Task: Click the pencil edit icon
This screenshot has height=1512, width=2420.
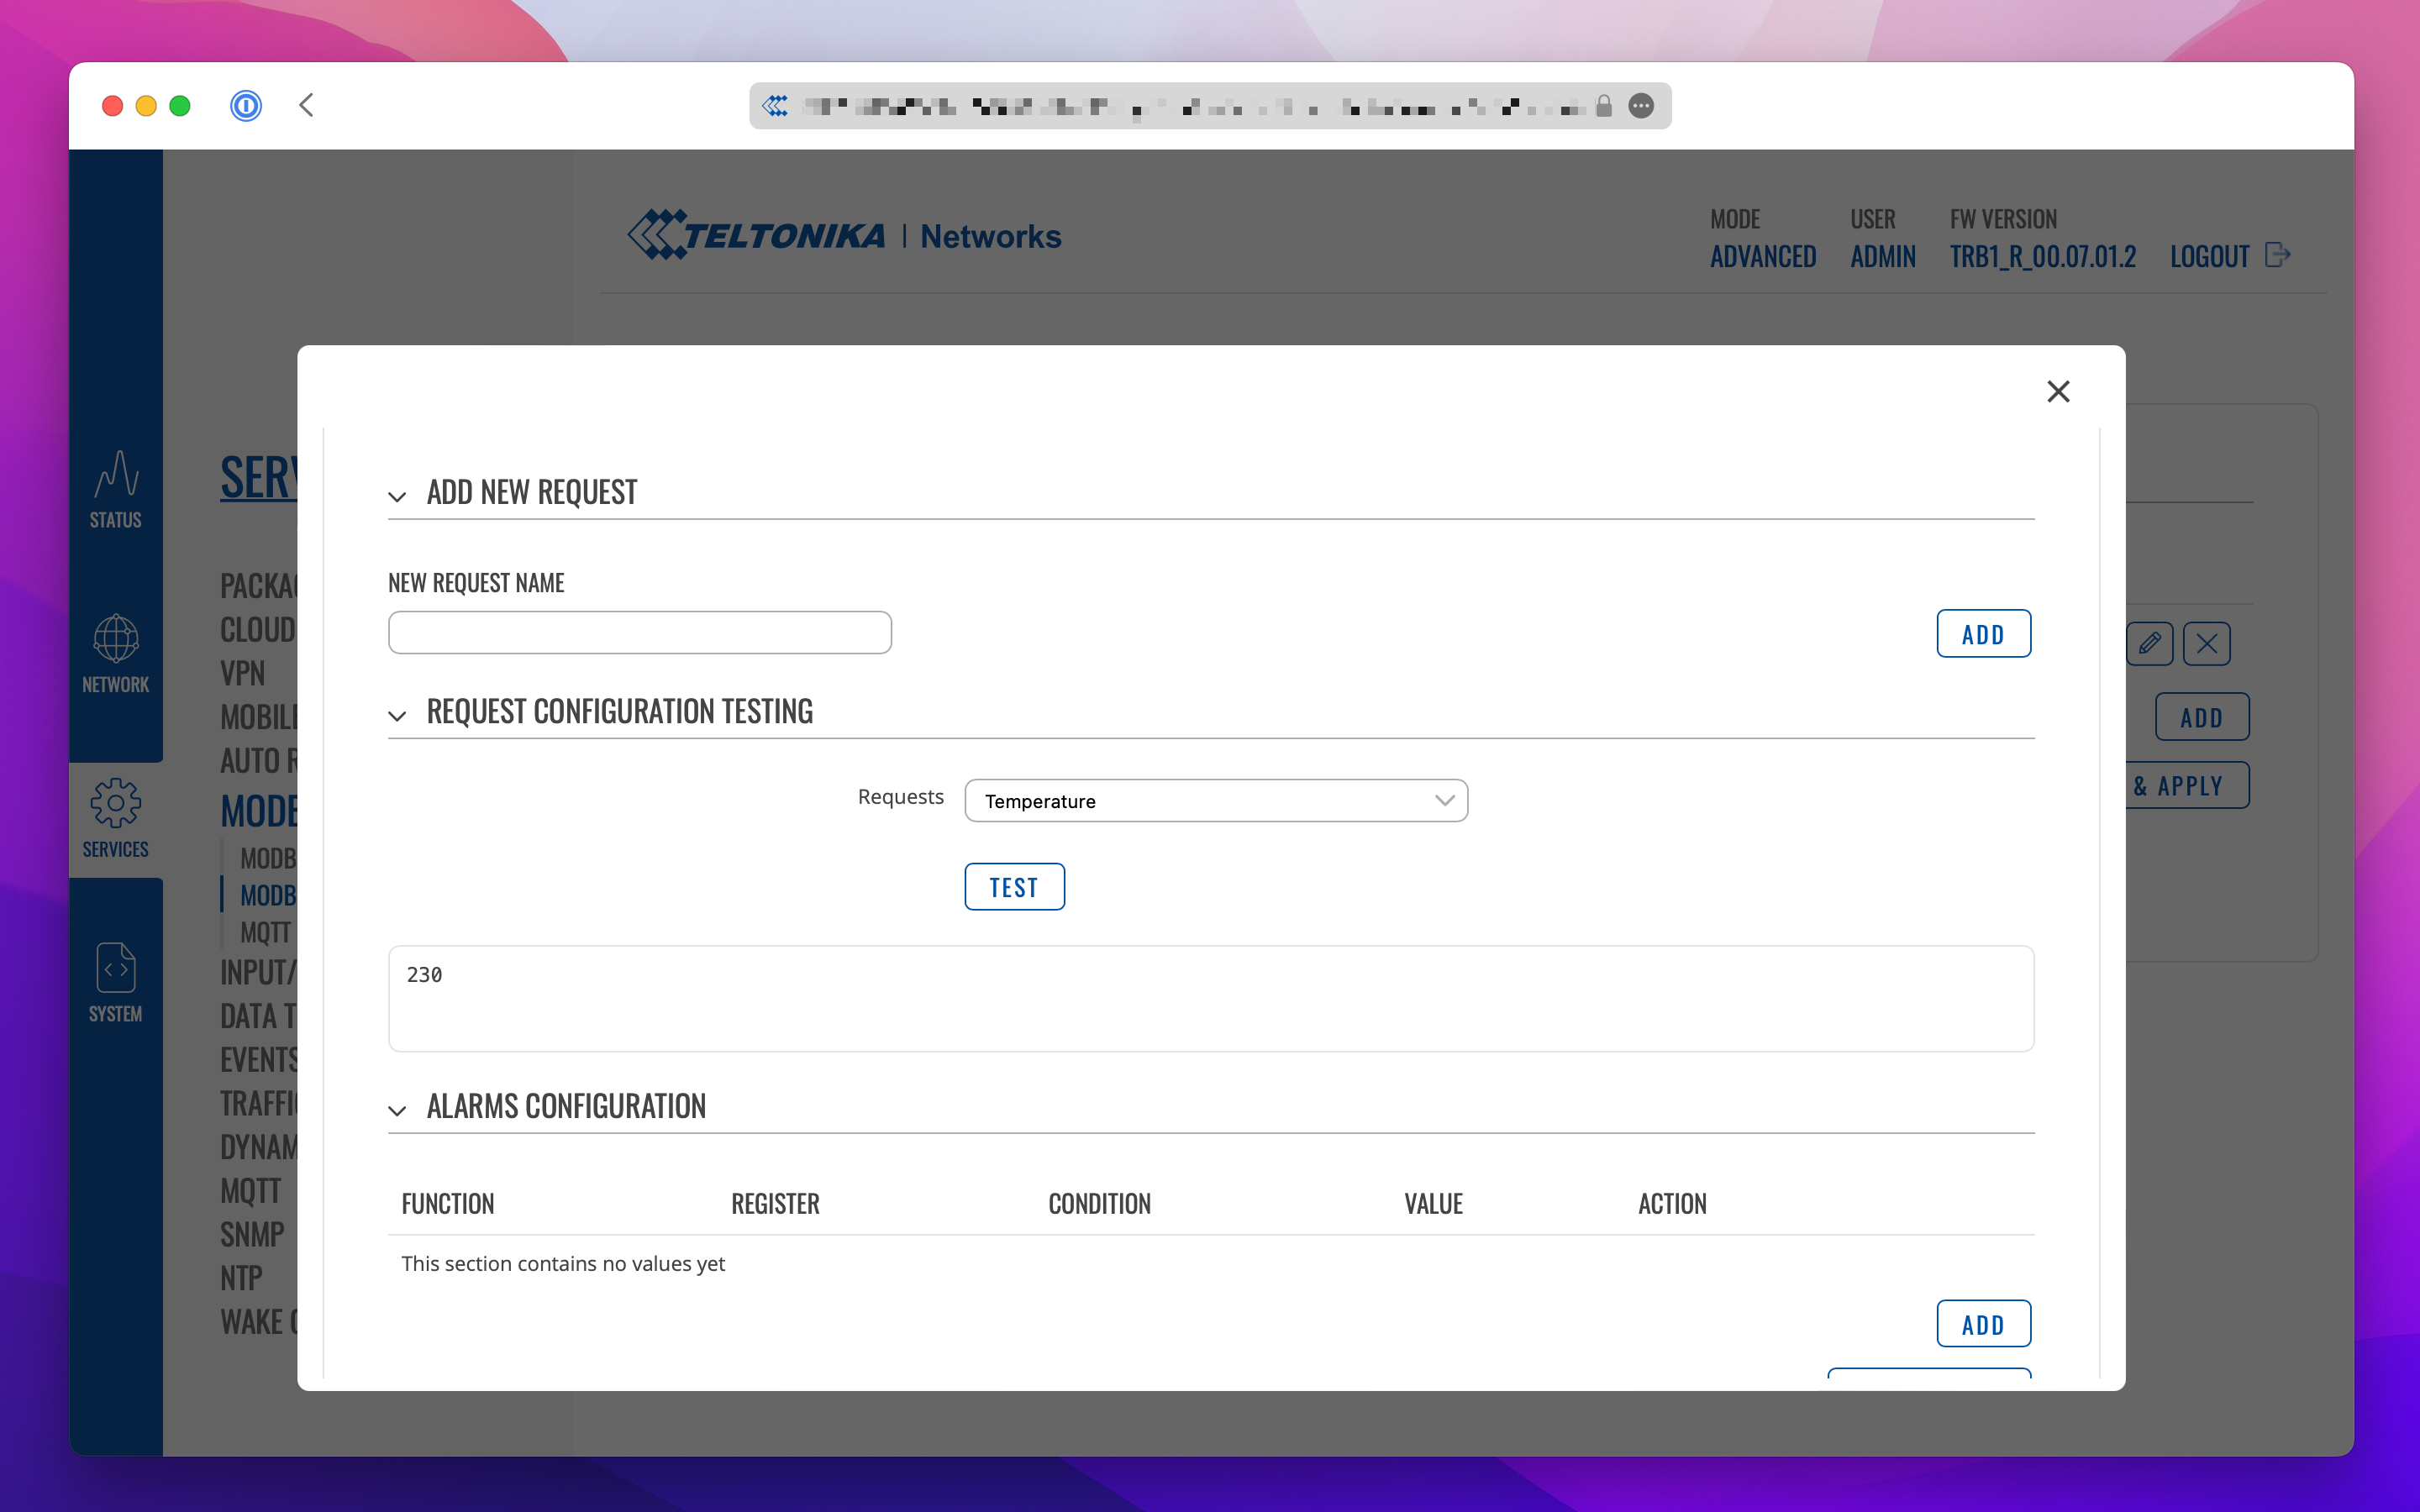Action: [x=2149, y=643]
